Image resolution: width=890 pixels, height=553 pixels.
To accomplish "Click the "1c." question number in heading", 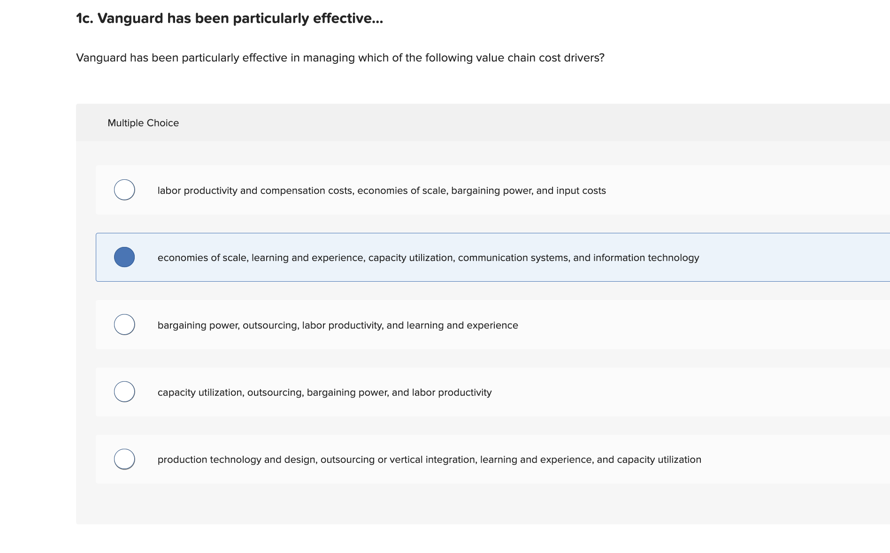I will click(84, 18).
